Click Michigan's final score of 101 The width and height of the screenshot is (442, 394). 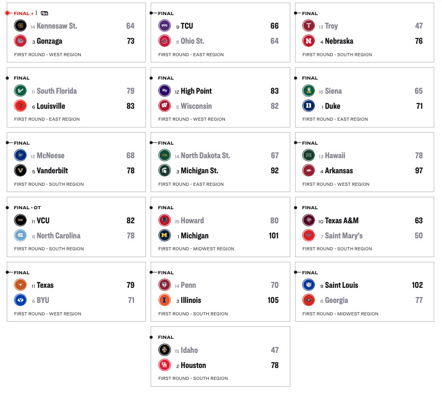coord(273,236)
